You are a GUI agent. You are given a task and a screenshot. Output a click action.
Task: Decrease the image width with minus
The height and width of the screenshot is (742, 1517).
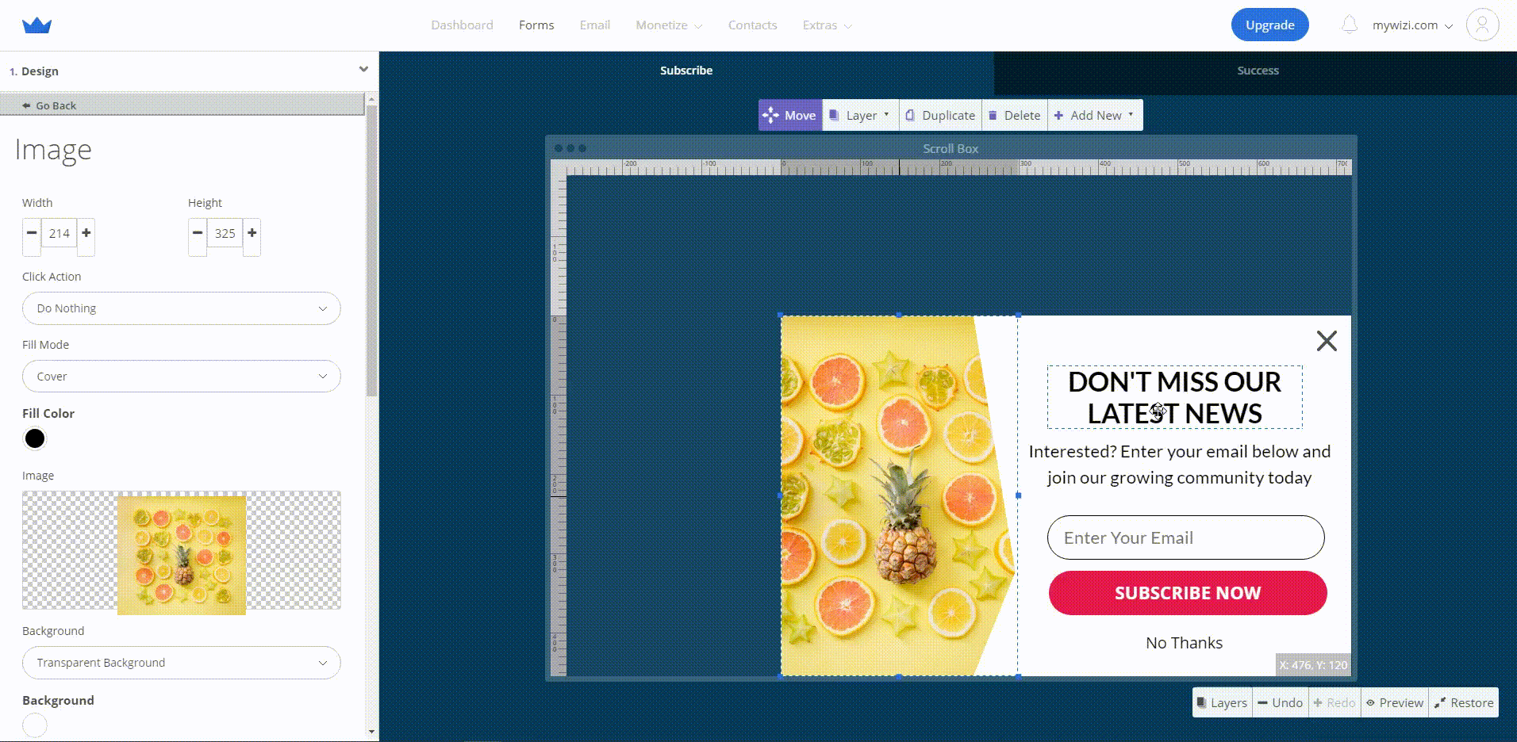(x=32, y=233)
